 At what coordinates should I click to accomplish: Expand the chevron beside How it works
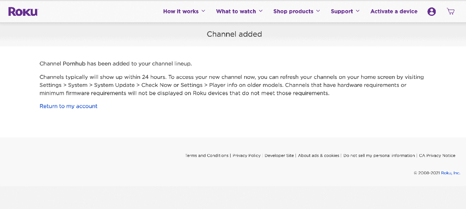203,11
